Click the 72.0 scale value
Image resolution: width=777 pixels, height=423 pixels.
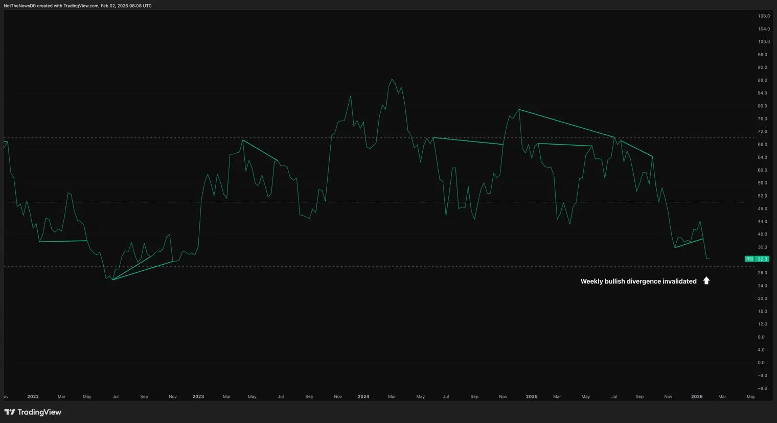click(762, 132)
